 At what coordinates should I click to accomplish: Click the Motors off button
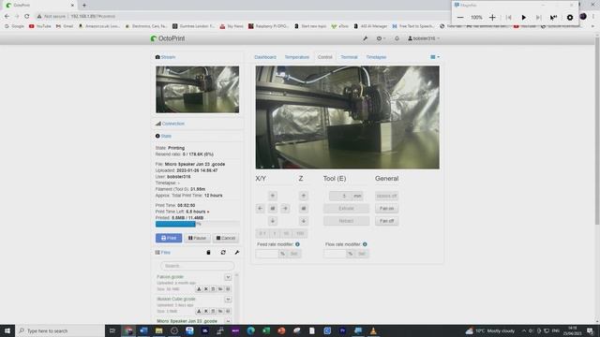click(386, 196)
